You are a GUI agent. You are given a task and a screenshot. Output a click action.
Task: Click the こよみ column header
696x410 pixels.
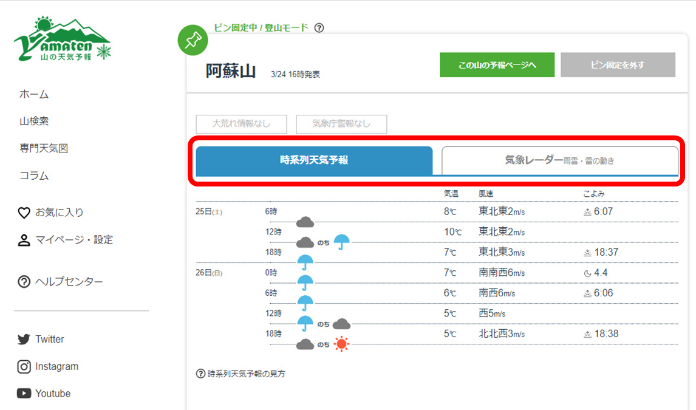point(594,194)
